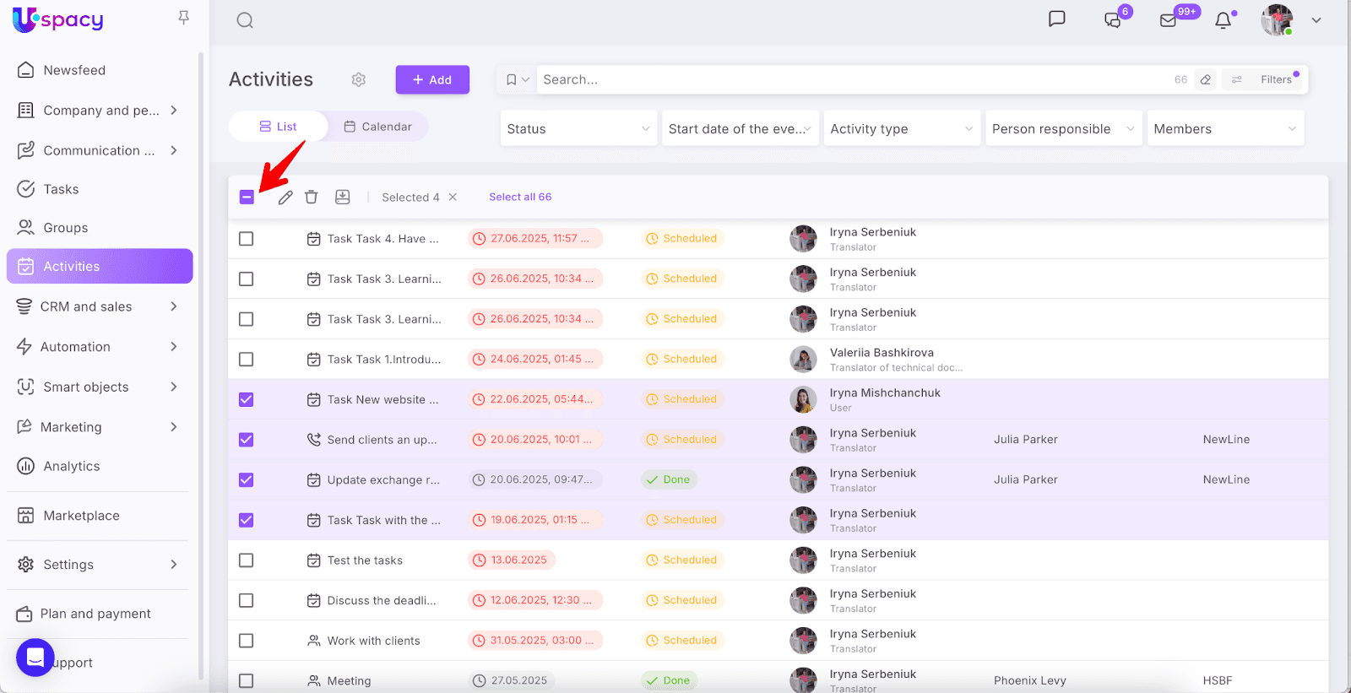1351x693 pixels.
Task: Open the mail envelope icon with 99+ badge
Action: click(x=1168, y=20)
